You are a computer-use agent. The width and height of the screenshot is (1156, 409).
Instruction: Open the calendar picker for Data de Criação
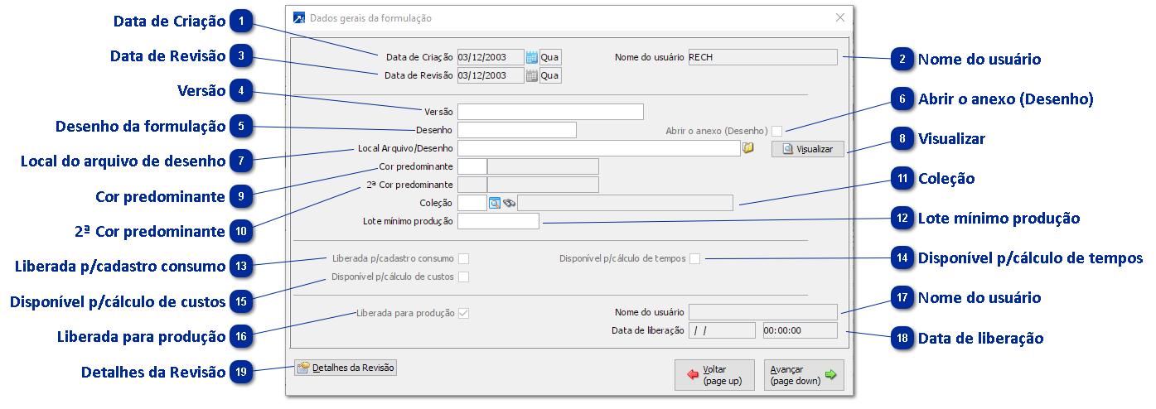tap(532, 57)
